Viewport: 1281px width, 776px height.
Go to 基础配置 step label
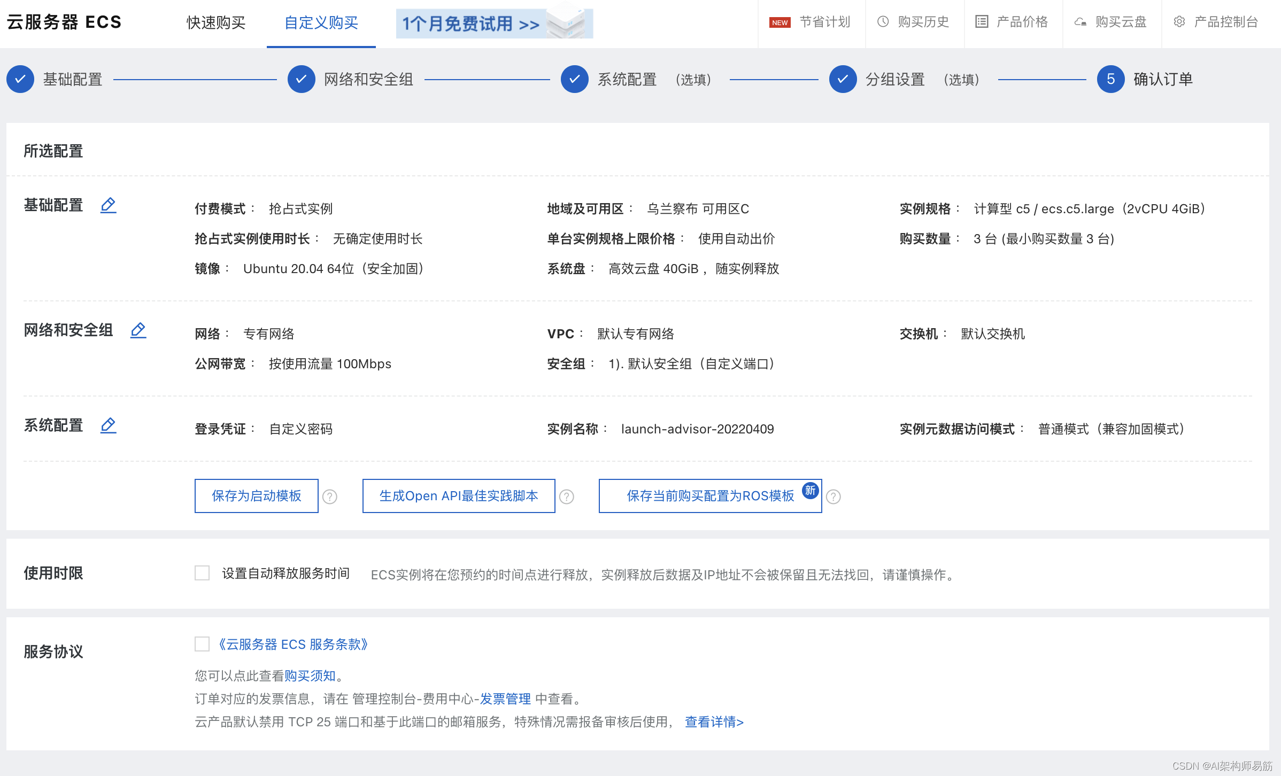click(73, 79)
